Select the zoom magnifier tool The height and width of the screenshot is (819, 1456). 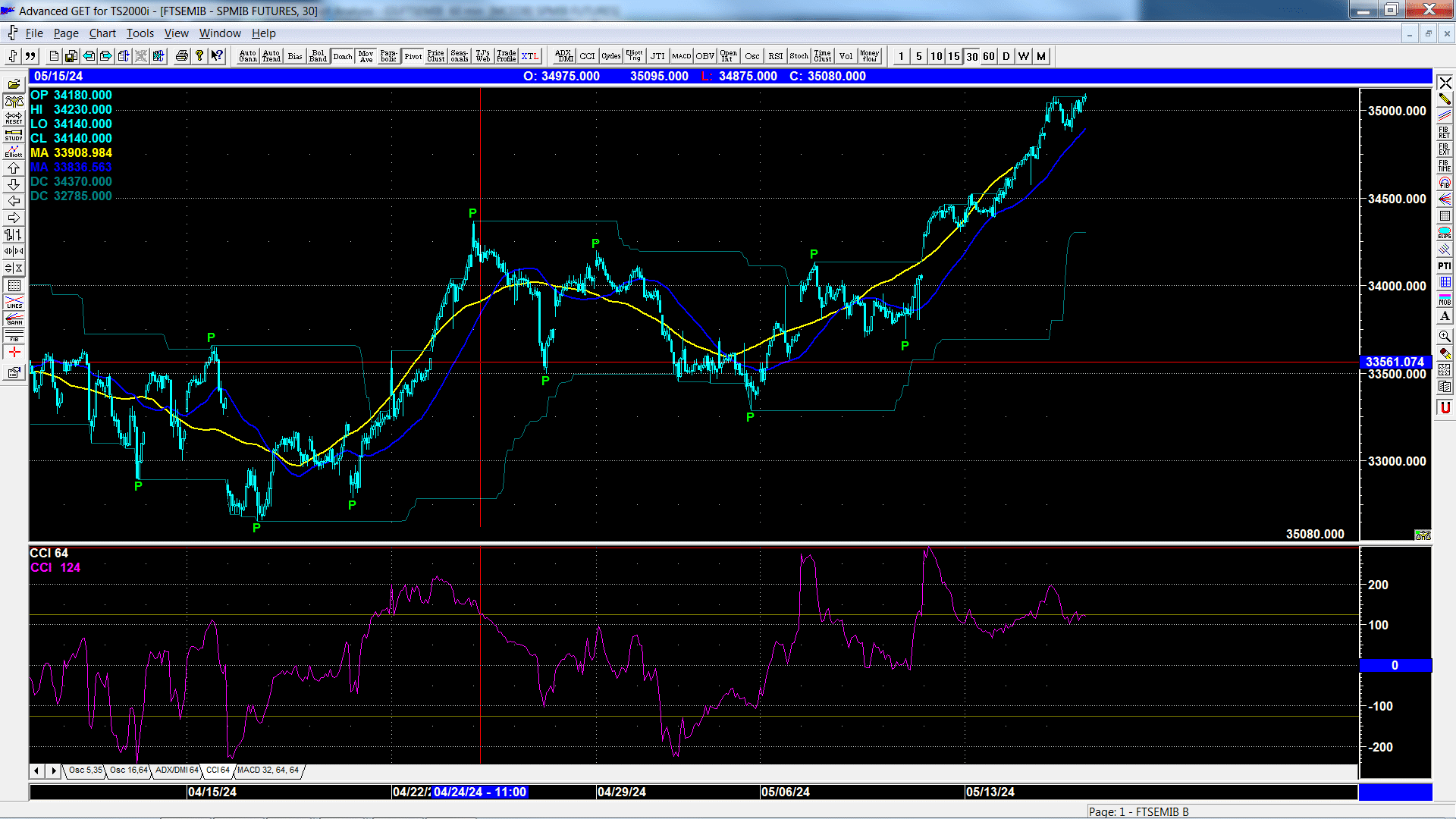(1445, 336)
